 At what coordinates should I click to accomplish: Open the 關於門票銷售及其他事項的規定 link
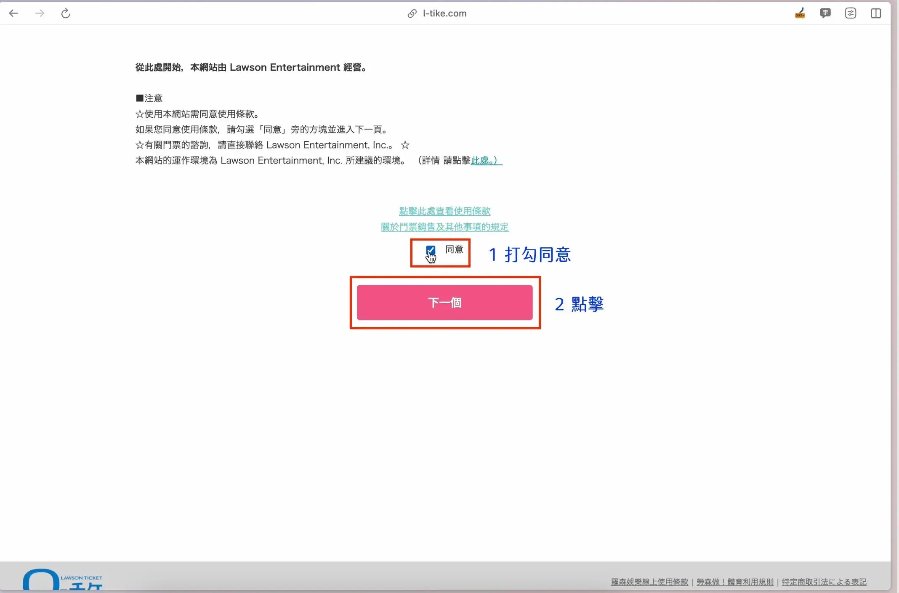click(x=444, y=227)
